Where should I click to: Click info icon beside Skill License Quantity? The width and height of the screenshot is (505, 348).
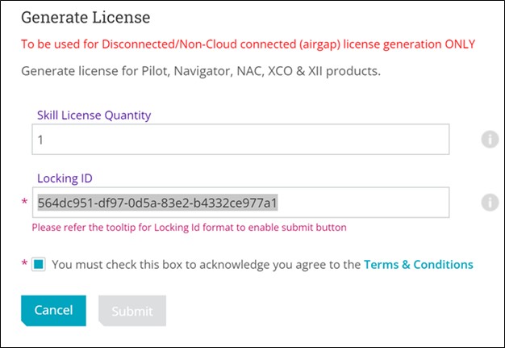[490, 139]
